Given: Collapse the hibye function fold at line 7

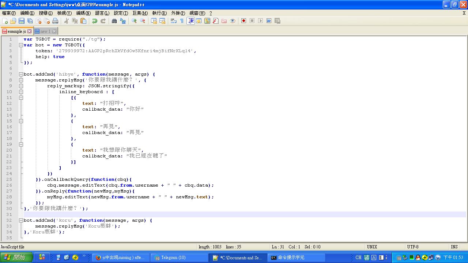Looking at the screenshot, I should (21, 74).
